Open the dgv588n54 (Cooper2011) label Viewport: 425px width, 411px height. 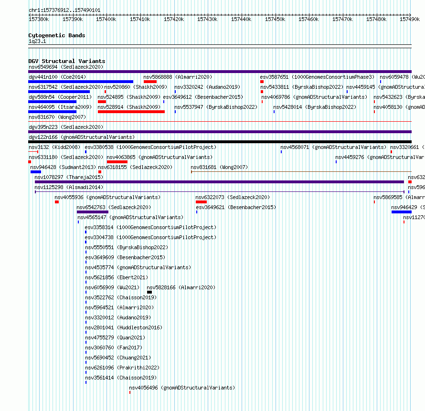[60, 97]
